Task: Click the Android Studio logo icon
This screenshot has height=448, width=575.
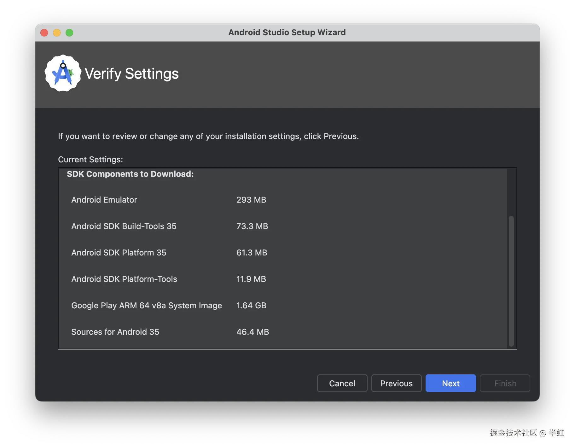Action: point(63,73)
